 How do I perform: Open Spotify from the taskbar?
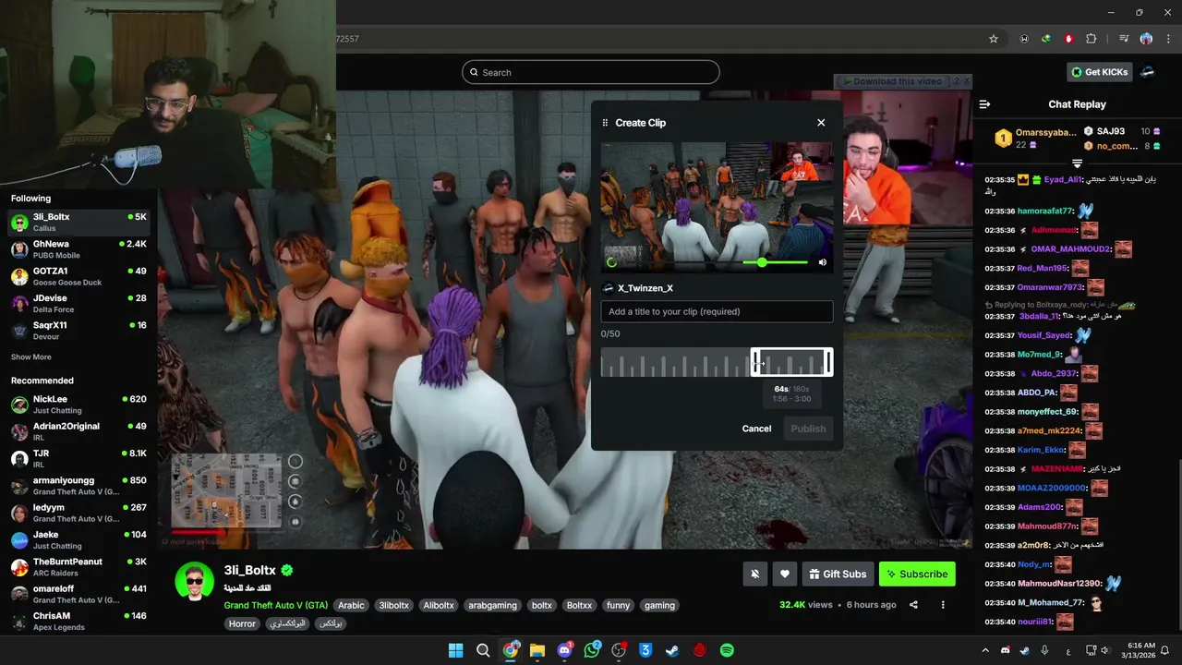click(727, 650)
